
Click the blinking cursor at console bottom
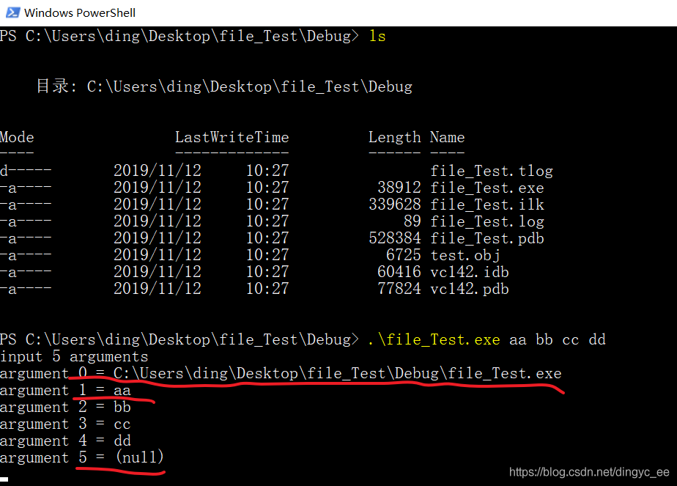click(4, 479)
